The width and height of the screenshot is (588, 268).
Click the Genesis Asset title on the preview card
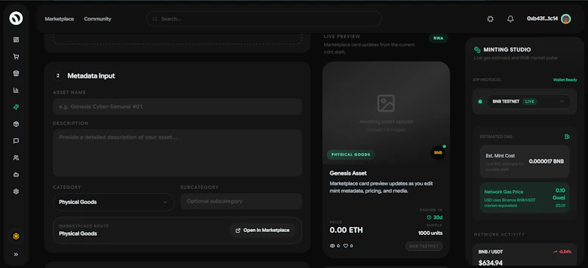(348, 173)
